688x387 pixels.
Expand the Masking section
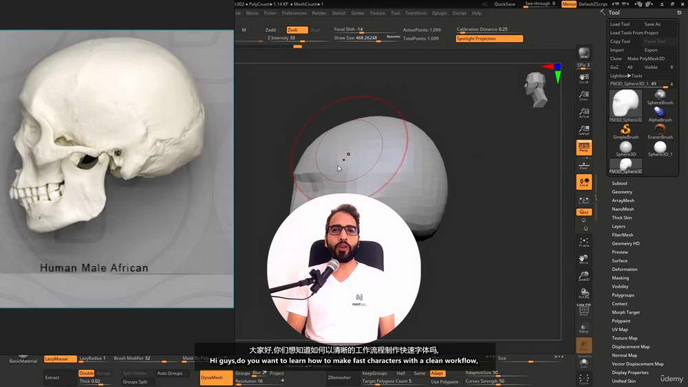(x=620, y=278)
